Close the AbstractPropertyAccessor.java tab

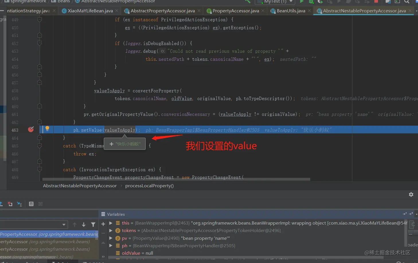pyautogui.click(x=199, y=11)
